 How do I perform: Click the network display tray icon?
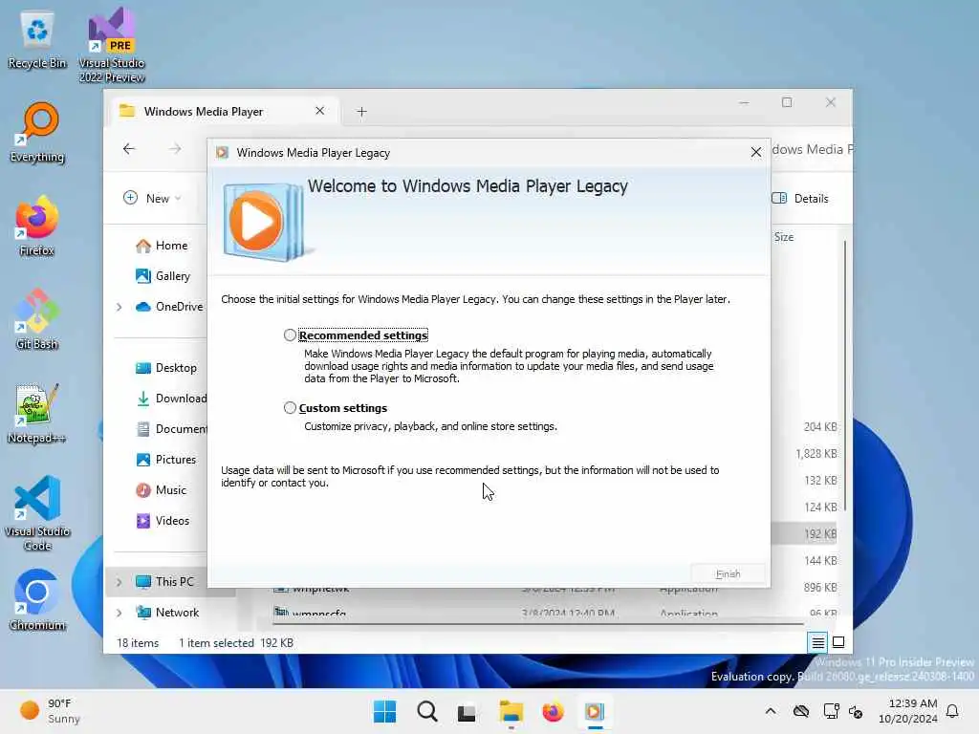coord(831,711)
